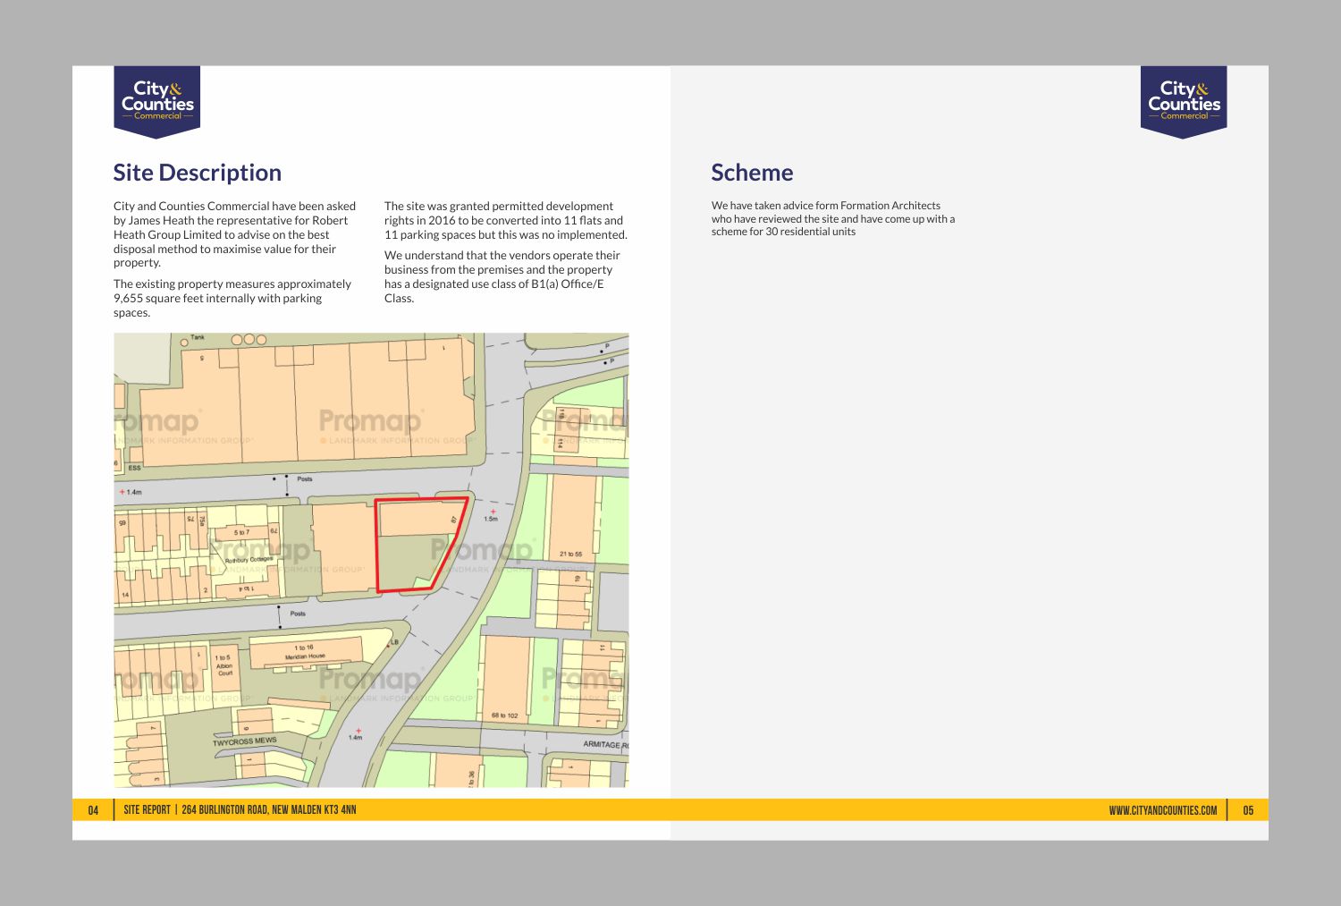
Task: Click the 'ESS' label on the map
Action: tap(134, 468)
